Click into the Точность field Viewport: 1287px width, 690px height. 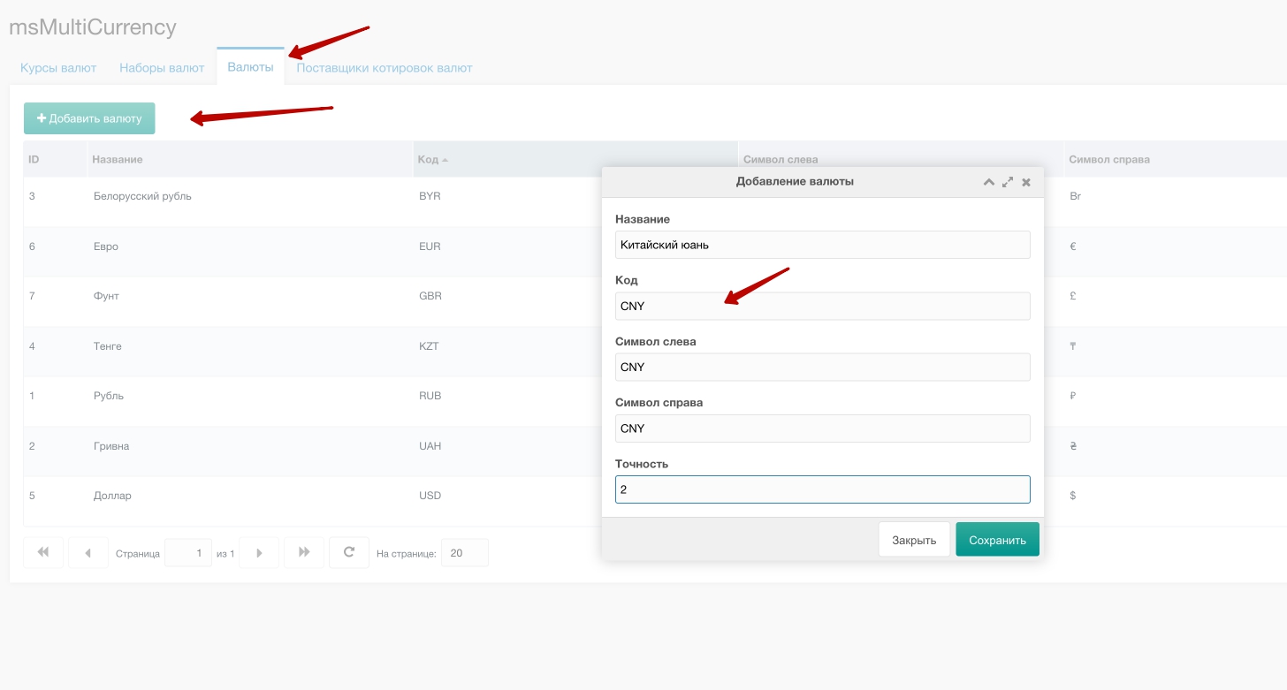tap(822, 489)
